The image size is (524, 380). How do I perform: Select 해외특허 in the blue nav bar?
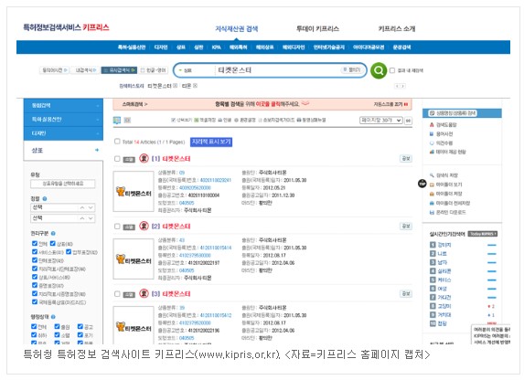(x=239, y=47)
